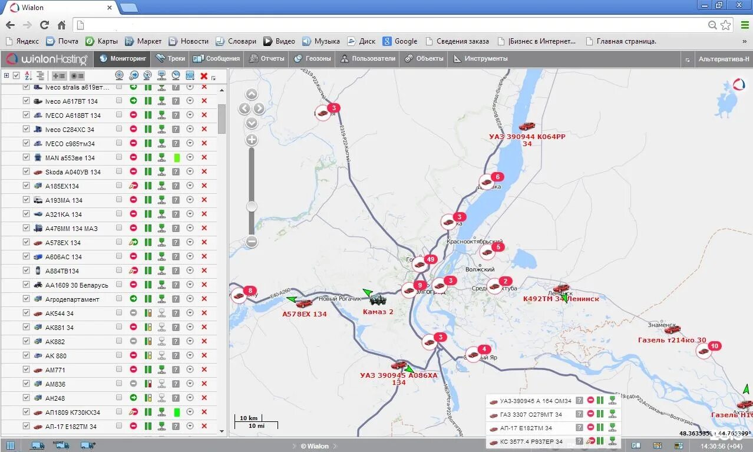Uncheck visibility checkbox for АП-17 Е182ТМ 34

pyautogui.click(x=26, y=426)
